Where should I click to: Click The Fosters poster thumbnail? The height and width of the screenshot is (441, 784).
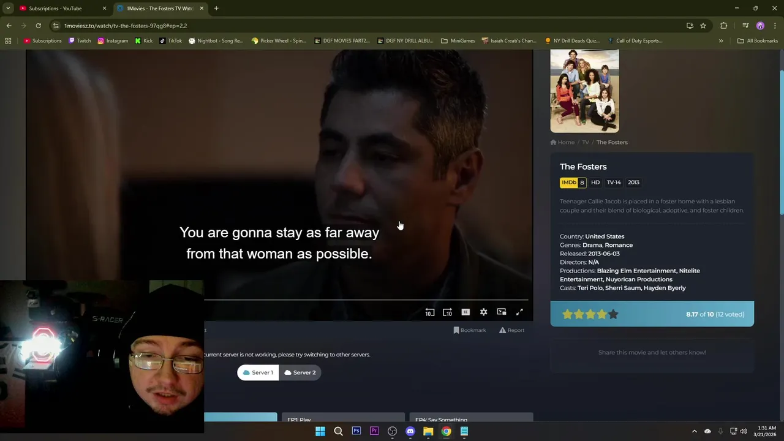click(x=584, y=91)
